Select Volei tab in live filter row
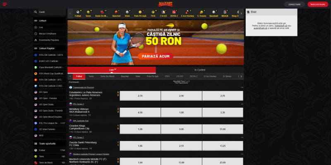 tap(138, 76)
